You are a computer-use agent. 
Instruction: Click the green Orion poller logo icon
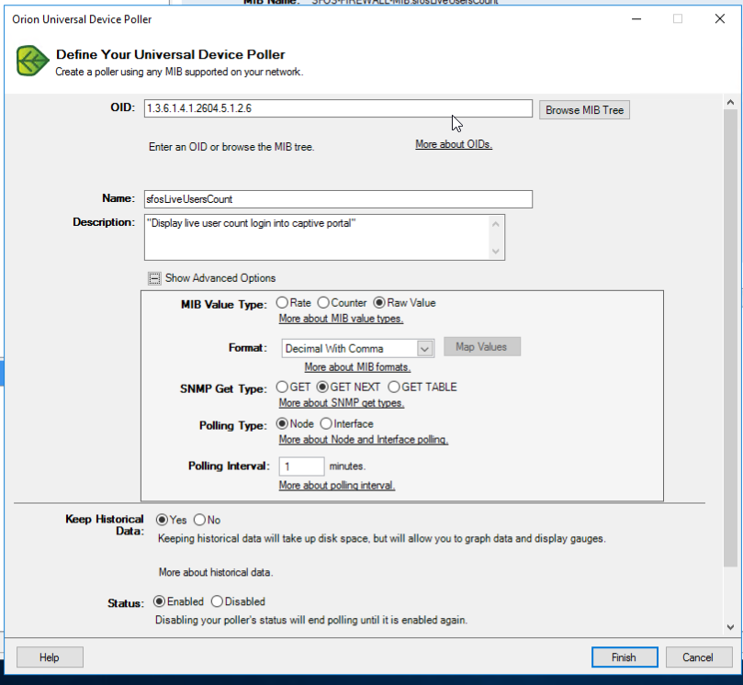(32, 61)
